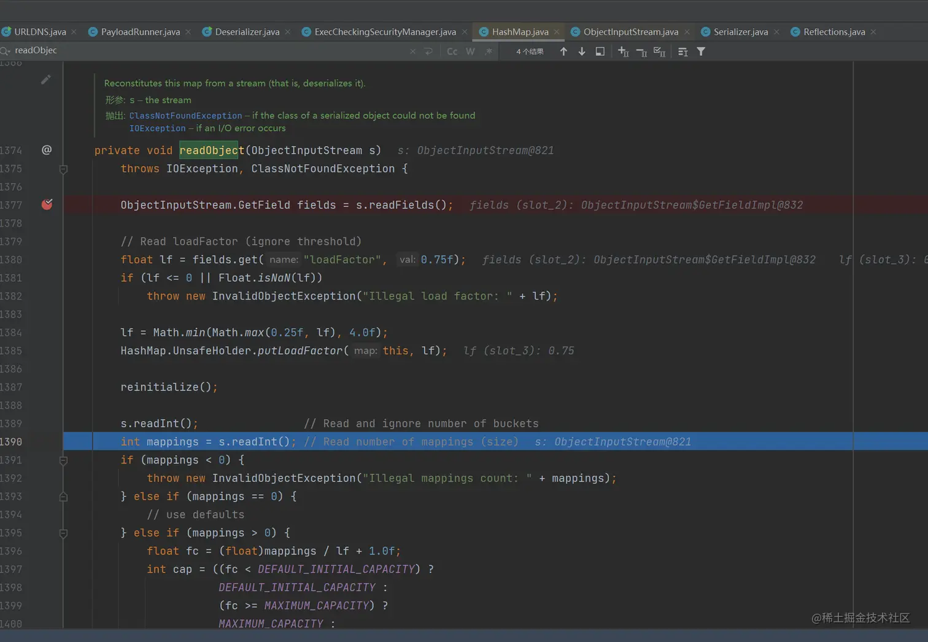The width and height of the screenshot is (928, 642).
Task: Click putLoadFactor on line 1385
Action: tap(300, 350)
